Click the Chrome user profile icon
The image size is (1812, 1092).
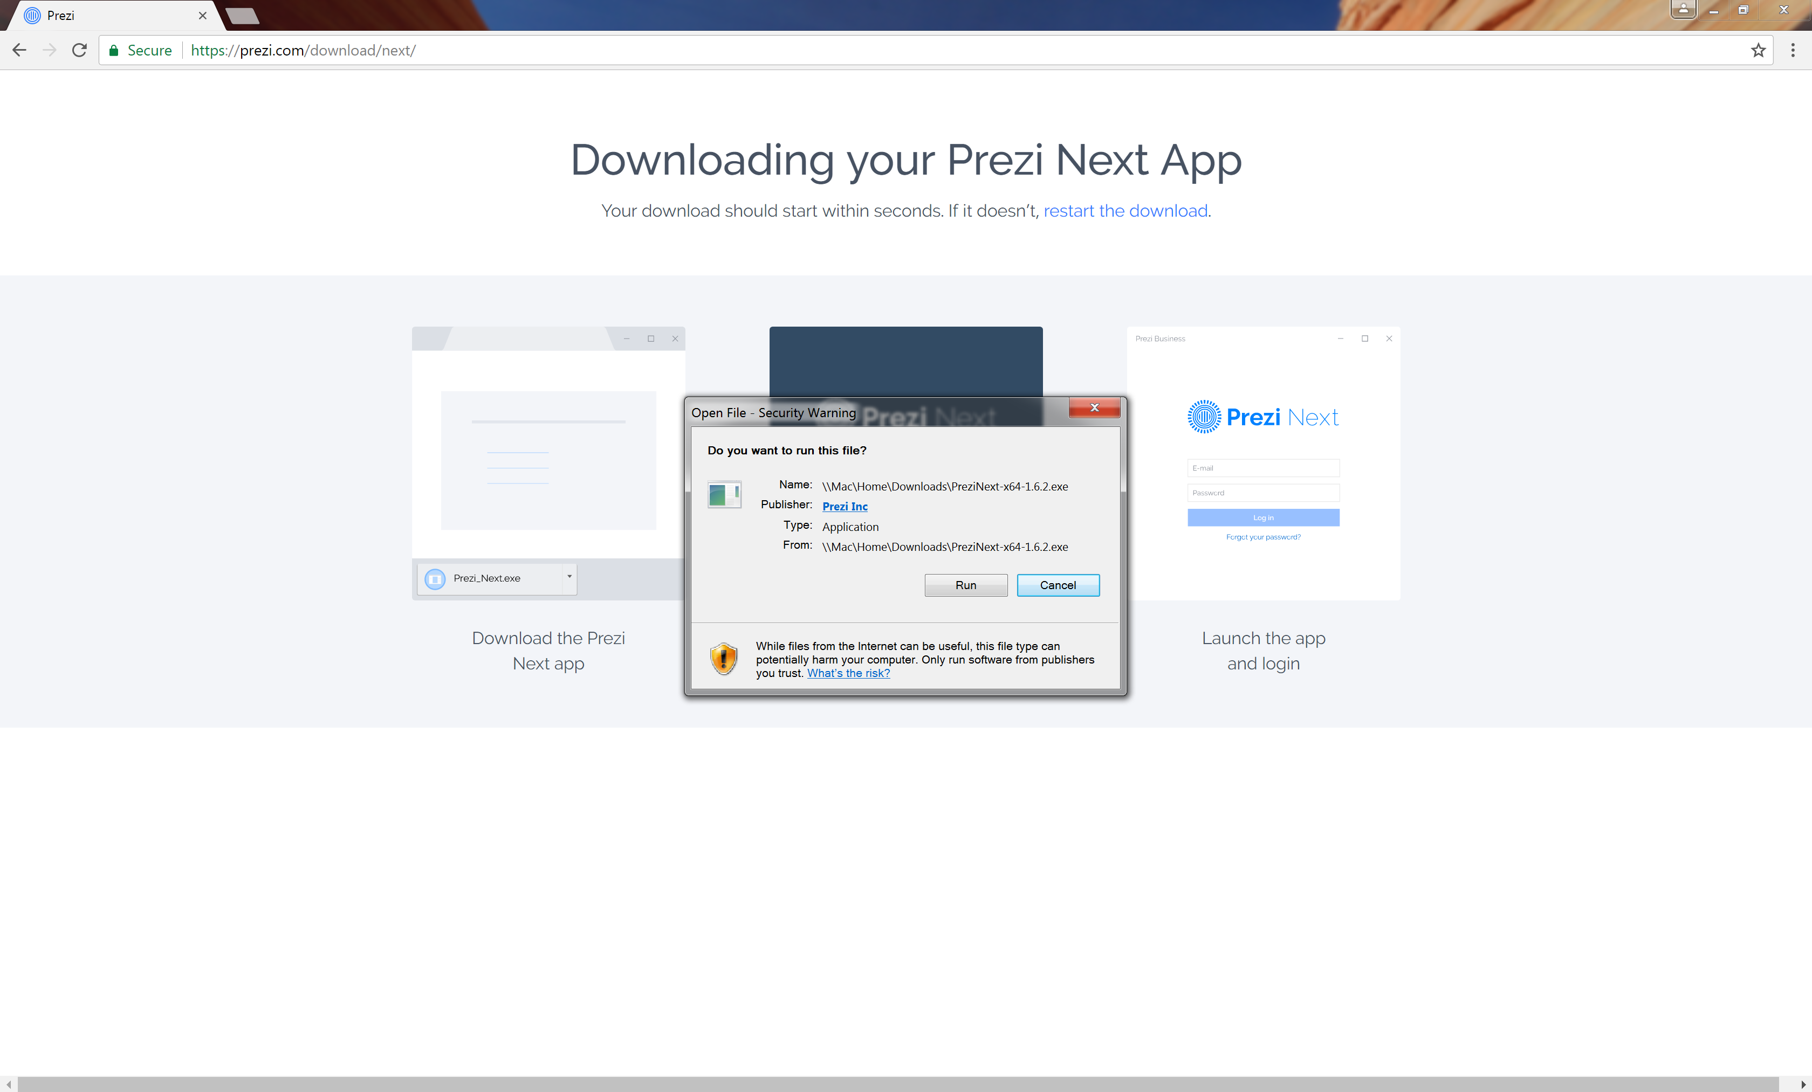(1683, 10)
